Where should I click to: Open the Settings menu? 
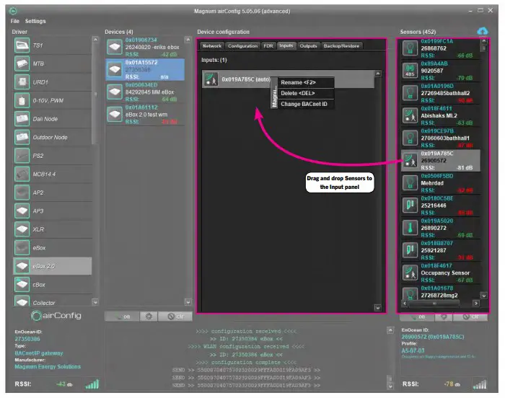click(35, 21)
